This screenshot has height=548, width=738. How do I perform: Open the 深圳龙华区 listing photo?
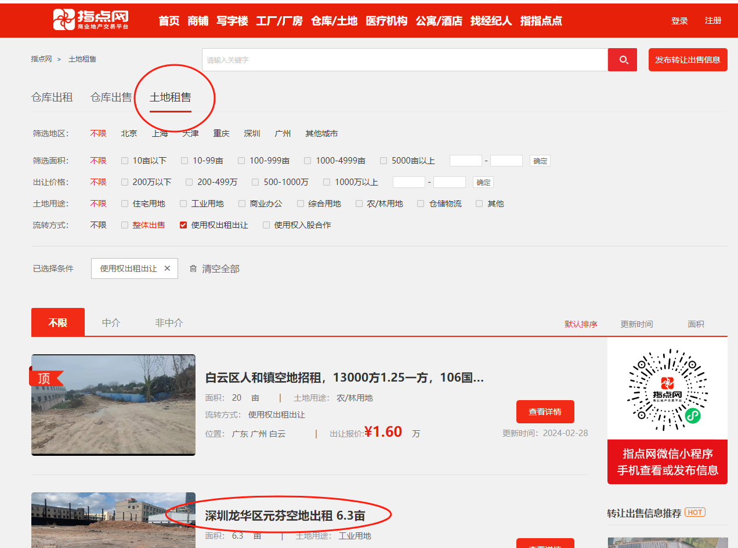(x=113, y=520)
